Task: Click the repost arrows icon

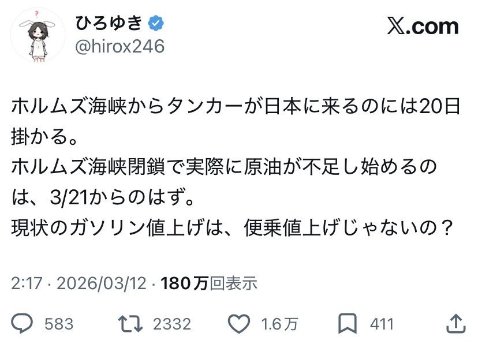Action: [x=130, y=324]
